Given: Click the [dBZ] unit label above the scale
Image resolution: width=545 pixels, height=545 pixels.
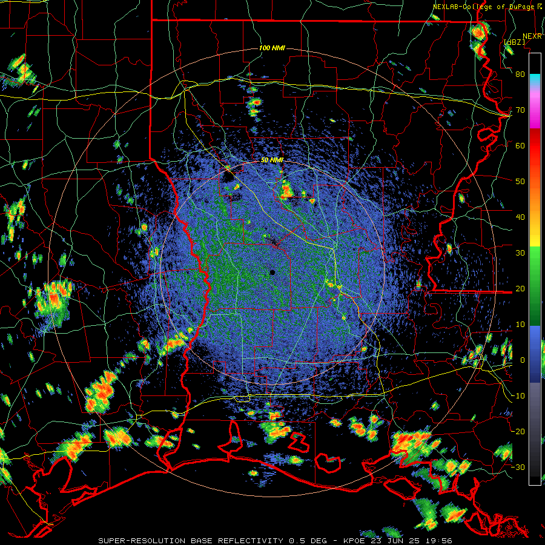Looking at the screenshot, I should (x=514, y=42).
